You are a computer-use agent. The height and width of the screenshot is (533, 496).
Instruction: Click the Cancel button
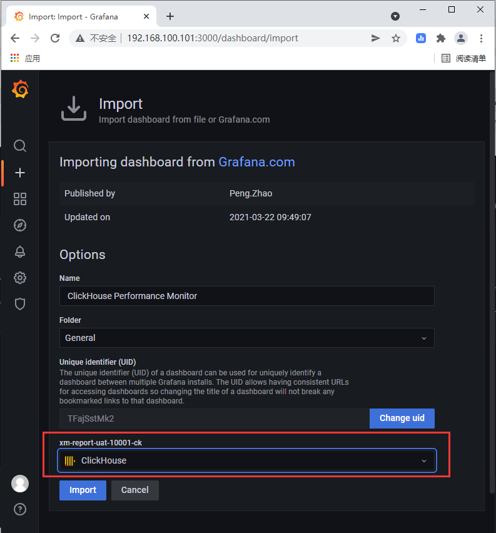point(135,490)
